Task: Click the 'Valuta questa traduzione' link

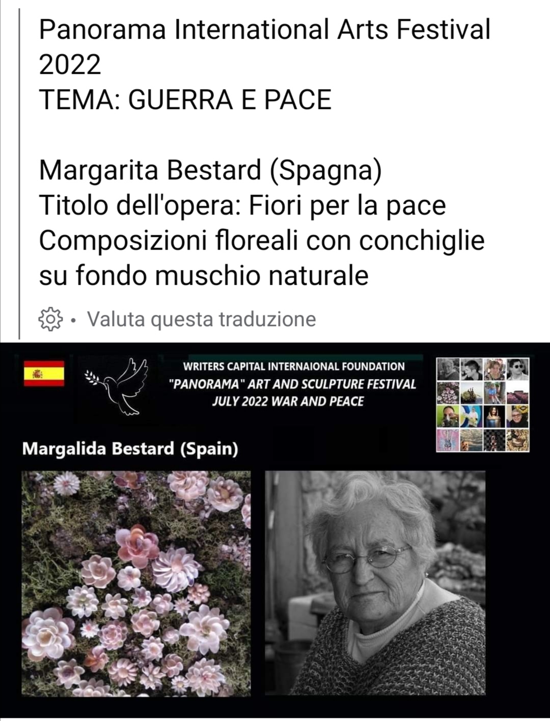Action: (x=202, y=319)
